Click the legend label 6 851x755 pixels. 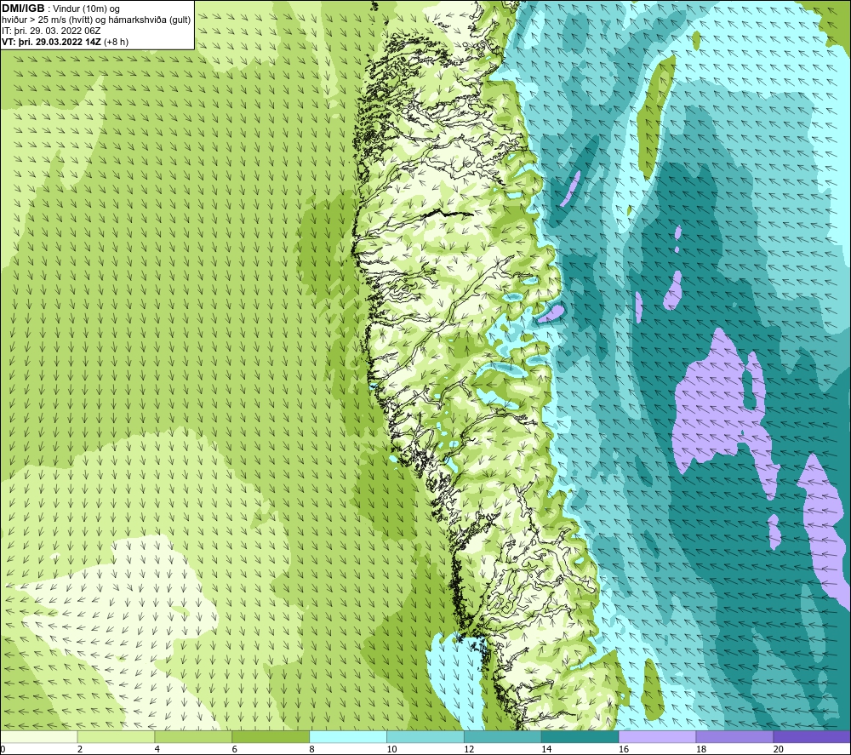tap(235, 749)
